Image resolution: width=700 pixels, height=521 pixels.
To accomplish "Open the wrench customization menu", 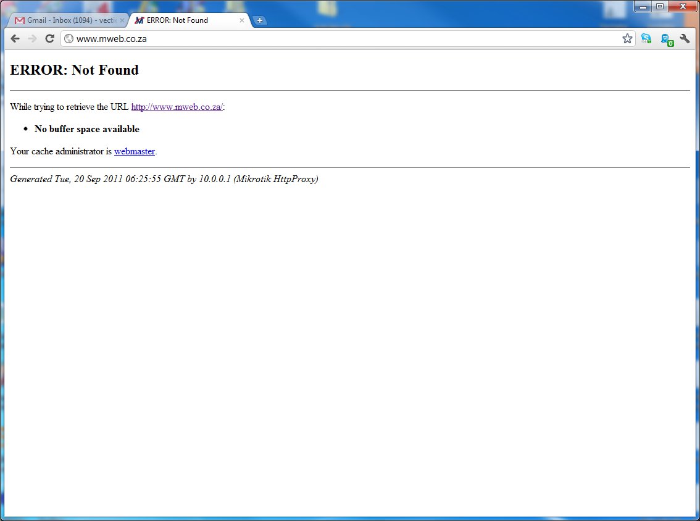I will tap(685, 38).
